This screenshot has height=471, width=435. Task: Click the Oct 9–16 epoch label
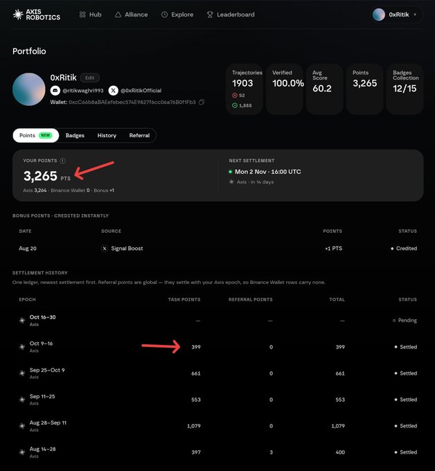pyautogui.click(x=41, y=344)
